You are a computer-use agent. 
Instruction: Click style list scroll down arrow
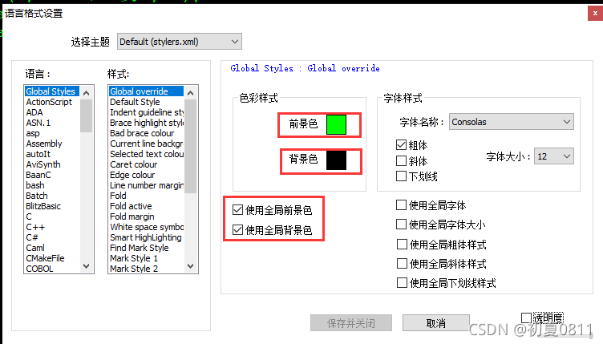(x=190, y=266)
